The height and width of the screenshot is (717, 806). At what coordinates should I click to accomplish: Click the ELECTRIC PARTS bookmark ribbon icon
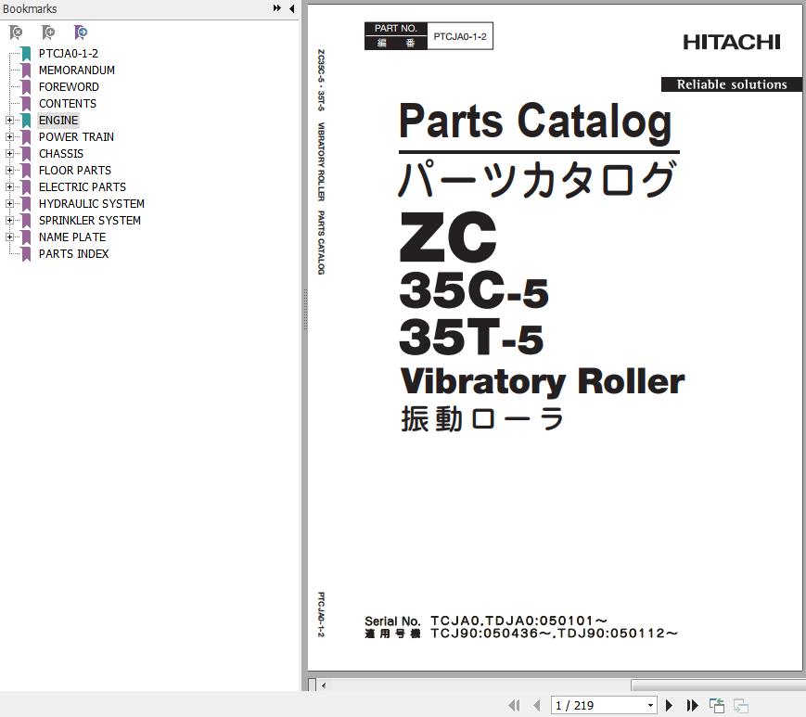click(26, 187)
